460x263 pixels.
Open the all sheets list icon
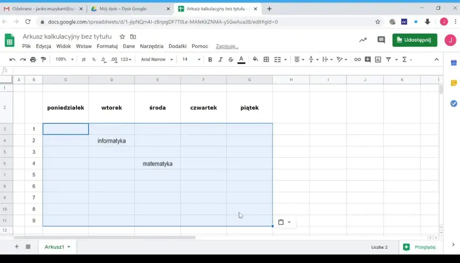(x=28, y=247)
